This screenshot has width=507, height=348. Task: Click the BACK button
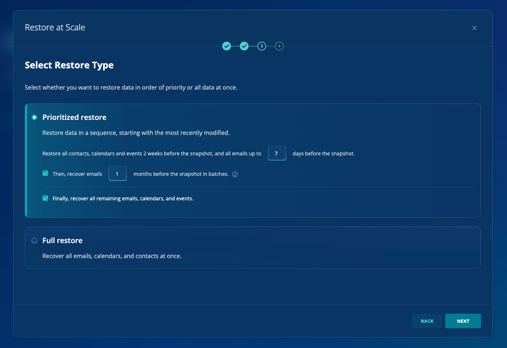point(427,321)
